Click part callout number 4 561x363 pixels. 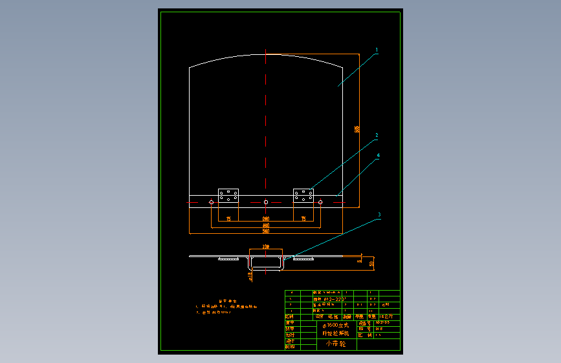click(378, 155)
